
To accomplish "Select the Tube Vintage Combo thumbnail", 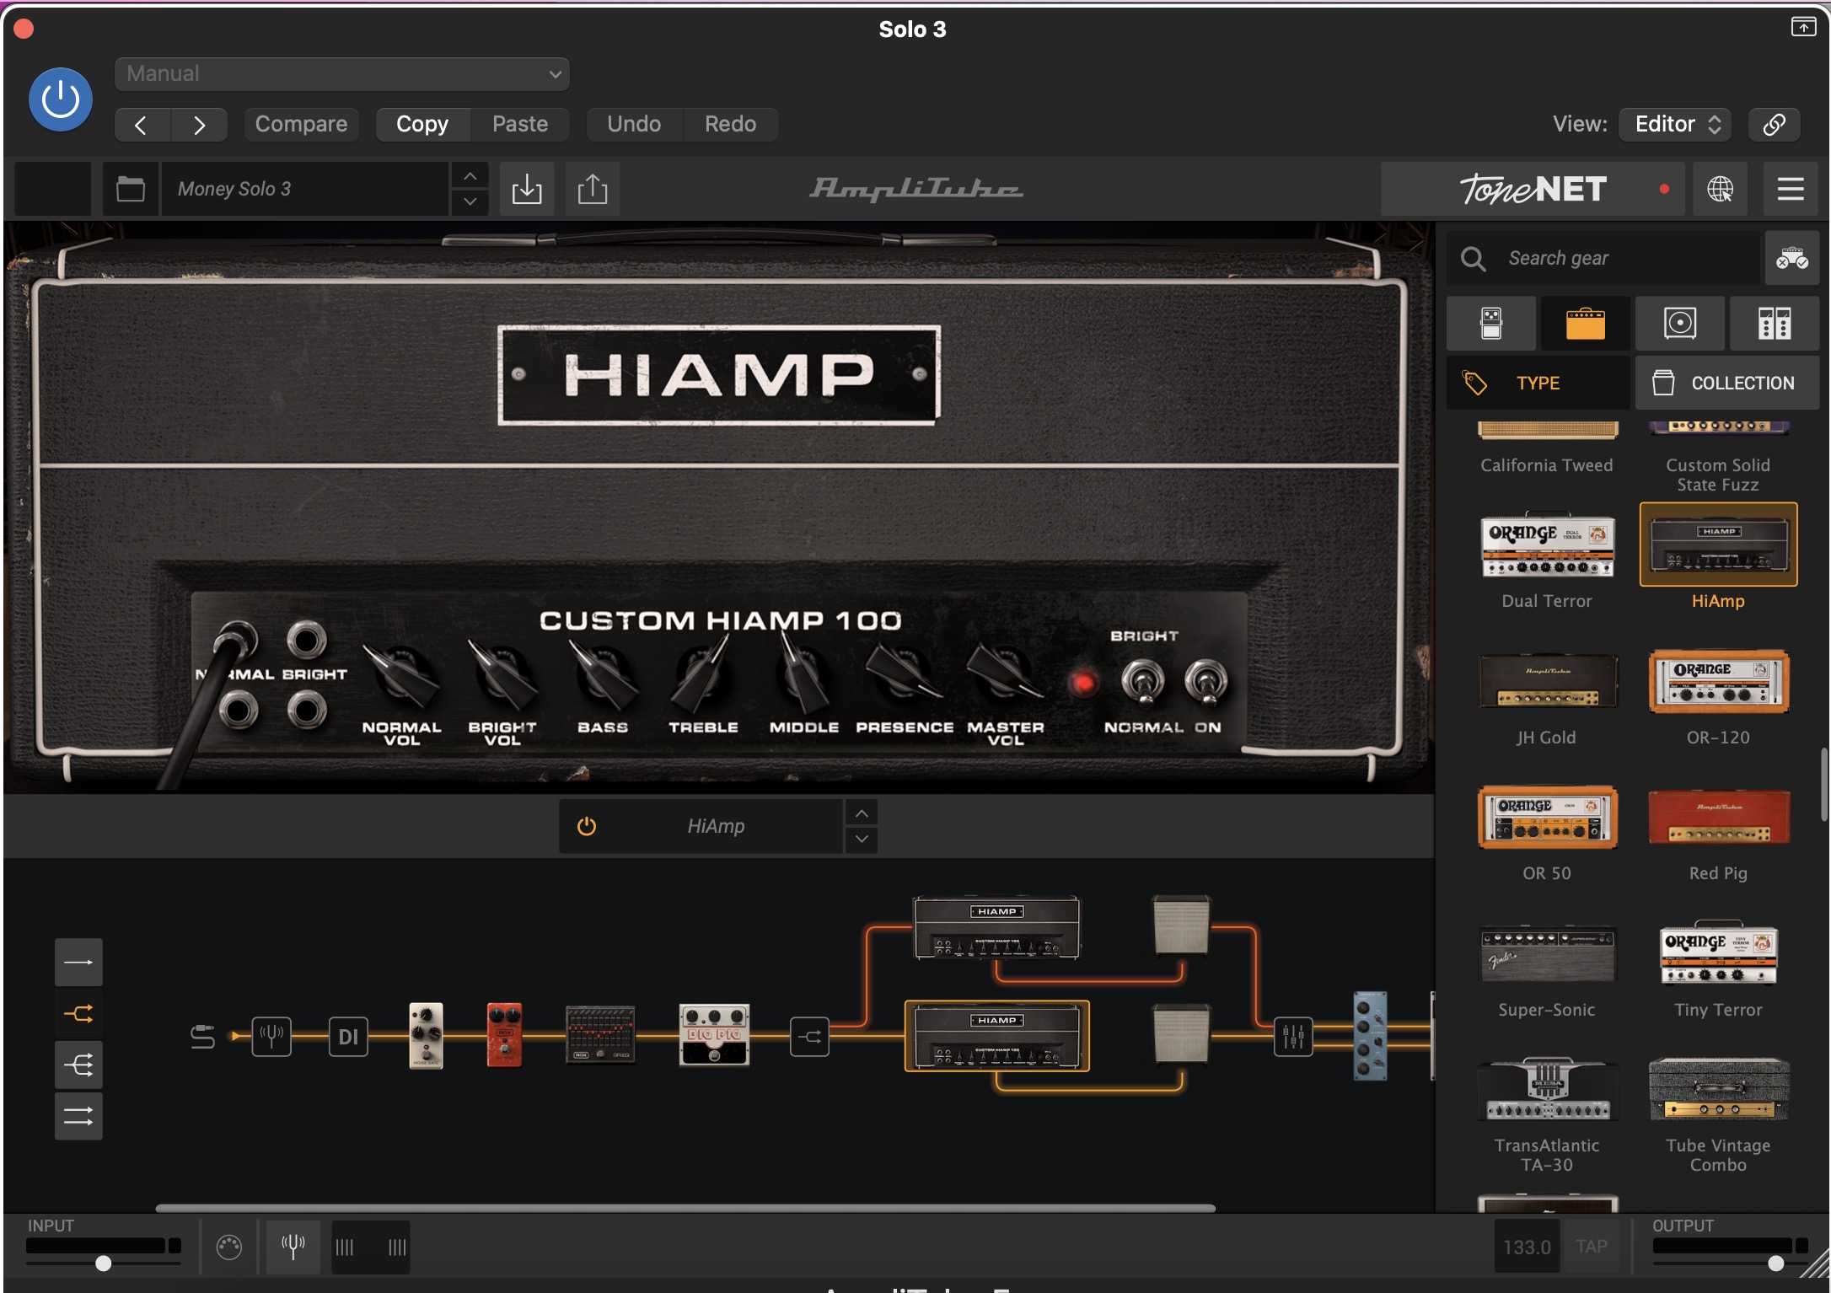I will [1718, 1089].
